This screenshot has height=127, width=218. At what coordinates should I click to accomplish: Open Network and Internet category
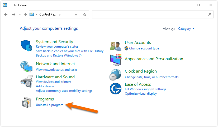coord(55,64)
